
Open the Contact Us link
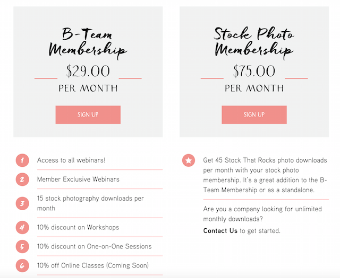click(x=220, y=231)
